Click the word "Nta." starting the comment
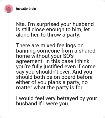 pyautogui.click(x=21, y=24)
